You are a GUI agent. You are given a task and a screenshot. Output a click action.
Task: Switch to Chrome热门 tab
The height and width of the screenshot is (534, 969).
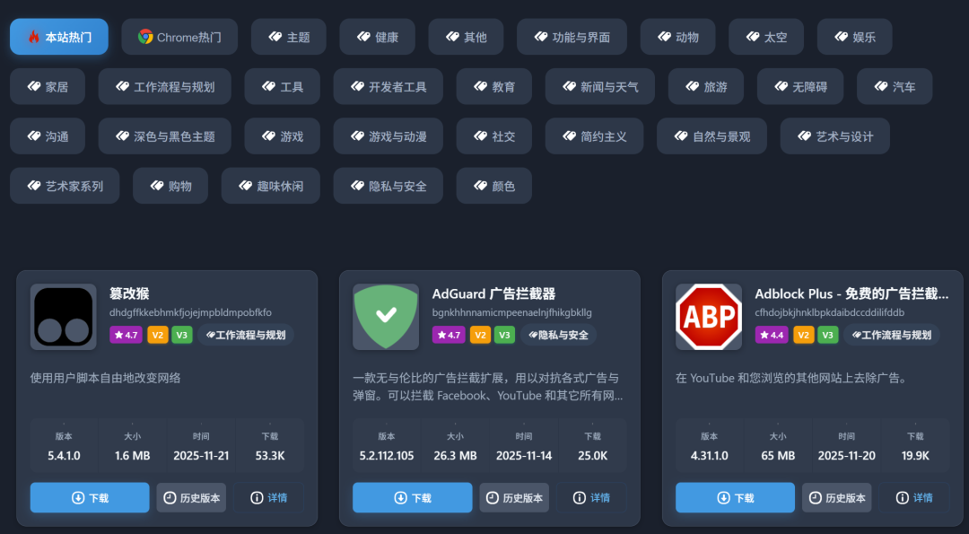click(179, 37)
